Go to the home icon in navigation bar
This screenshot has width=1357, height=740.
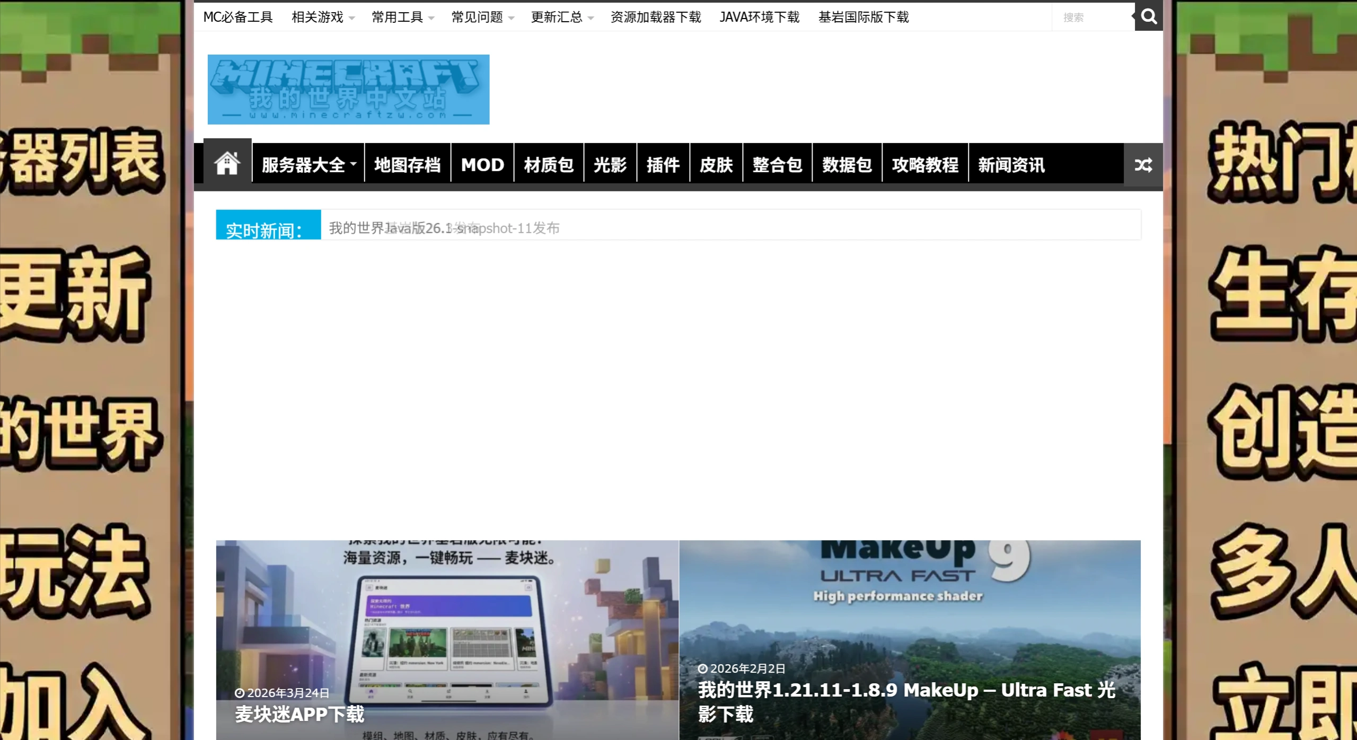[227, 163]
